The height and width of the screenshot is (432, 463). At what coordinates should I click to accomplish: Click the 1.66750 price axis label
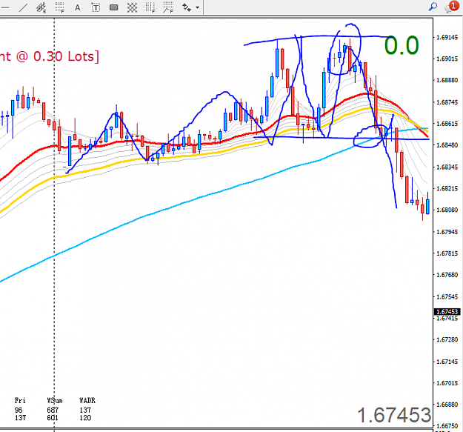447,426
